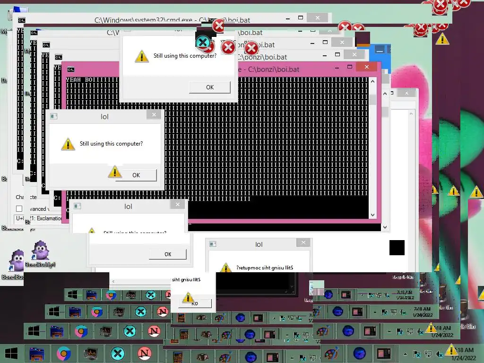
Task: Click the teal X icon above the top dialog
Action: point(203,42)
